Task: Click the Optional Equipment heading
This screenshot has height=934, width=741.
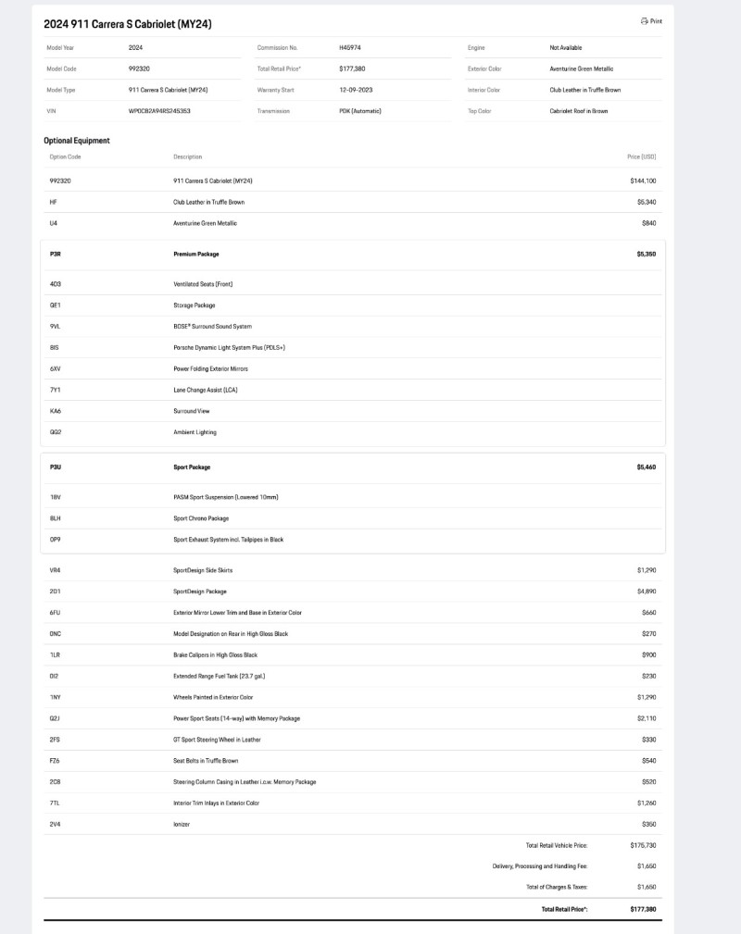Action: (77, 141)
